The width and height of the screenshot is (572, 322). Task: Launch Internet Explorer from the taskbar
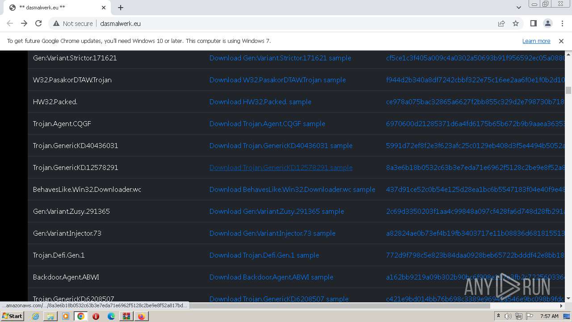[x=35, y=316]
